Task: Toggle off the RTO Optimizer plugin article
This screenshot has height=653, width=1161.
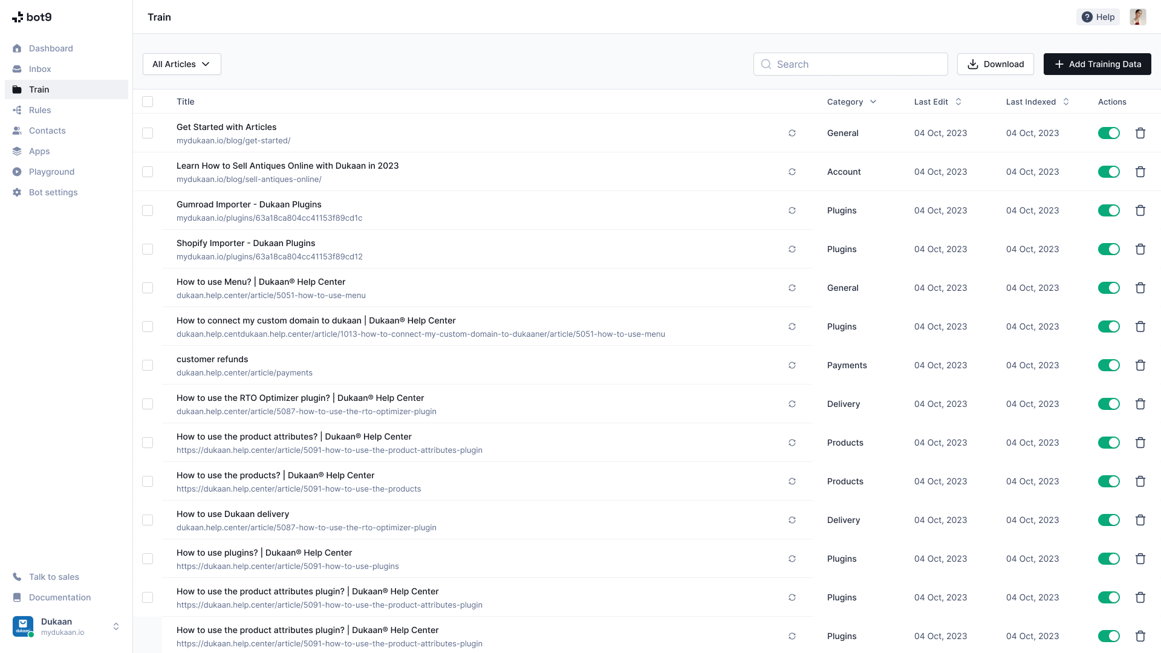Action: [x=1109, y=403]
